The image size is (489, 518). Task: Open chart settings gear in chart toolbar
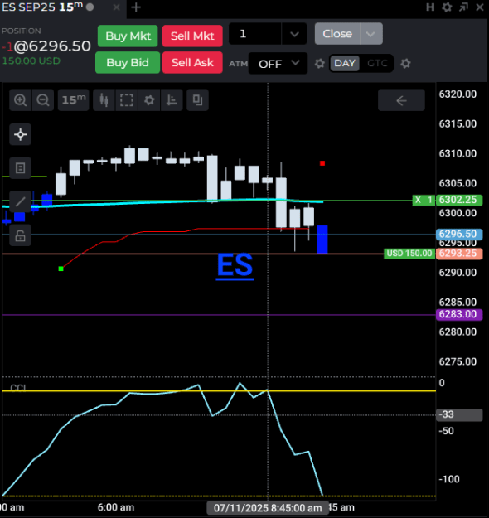(149, 99)
